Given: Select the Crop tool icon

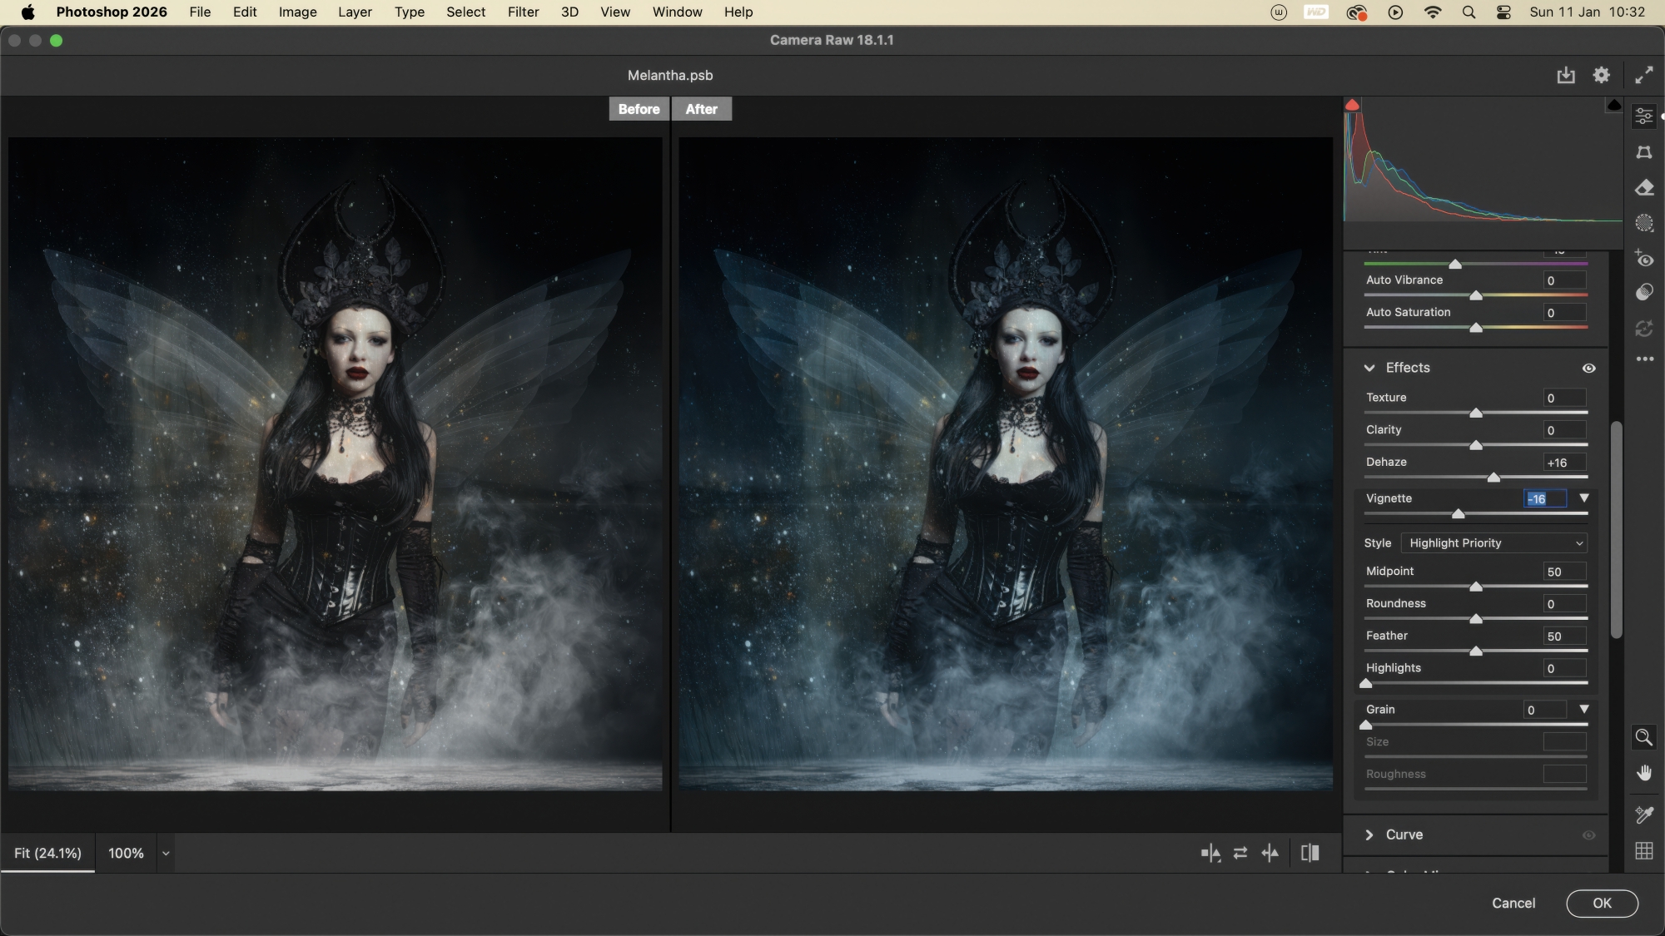Looking at the screenshot, I should pos(1643,152).
